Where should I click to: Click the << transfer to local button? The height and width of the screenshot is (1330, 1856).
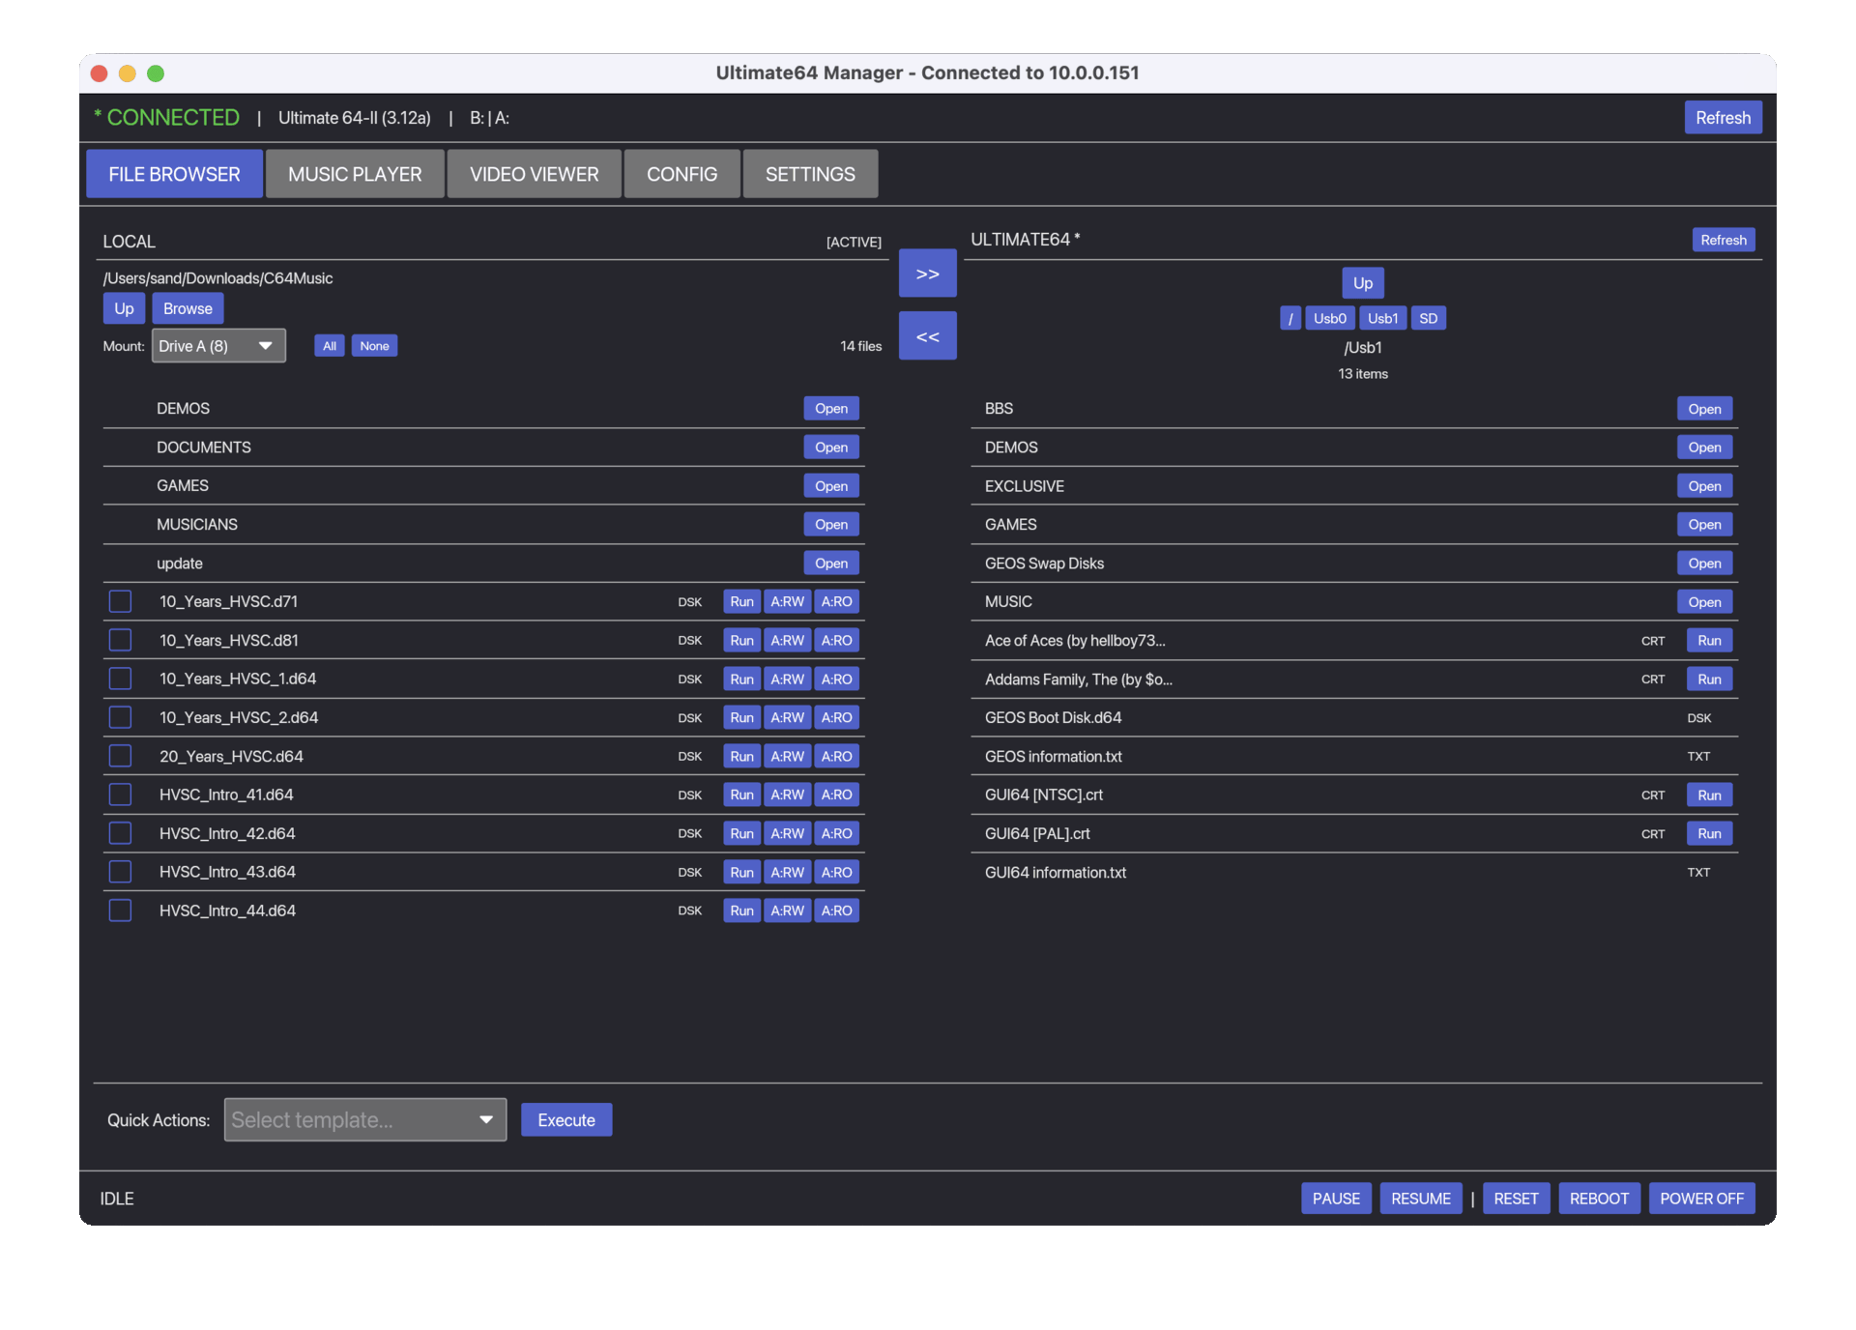tap(927, 336)
